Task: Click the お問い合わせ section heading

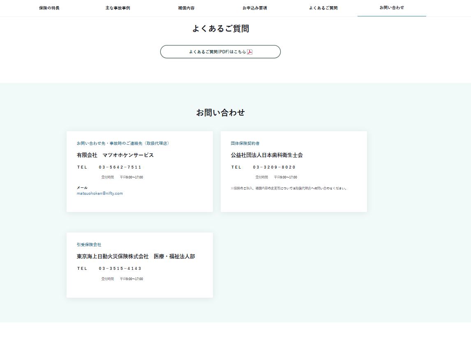Action: click(x=220, y=113)
